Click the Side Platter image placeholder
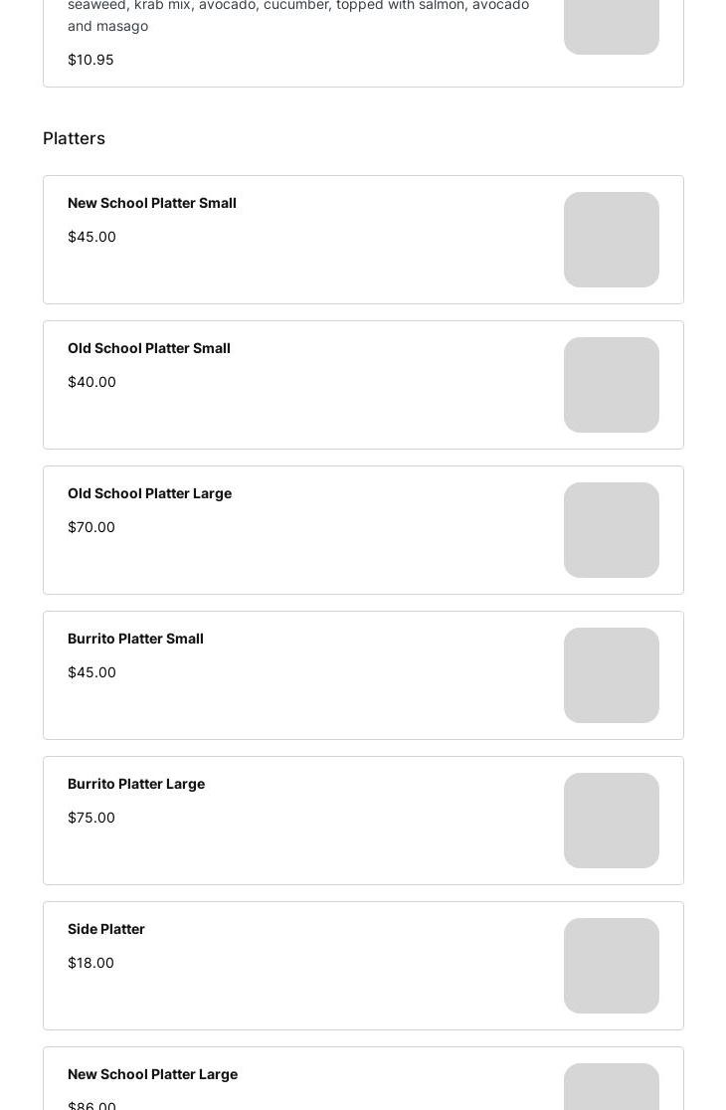Viewport: 726px width, 1110px height. click(x=611, y=966)
